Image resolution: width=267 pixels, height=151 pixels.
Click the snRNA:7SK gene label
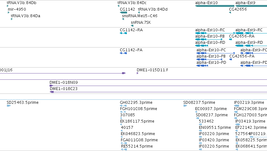pos(141,23)
